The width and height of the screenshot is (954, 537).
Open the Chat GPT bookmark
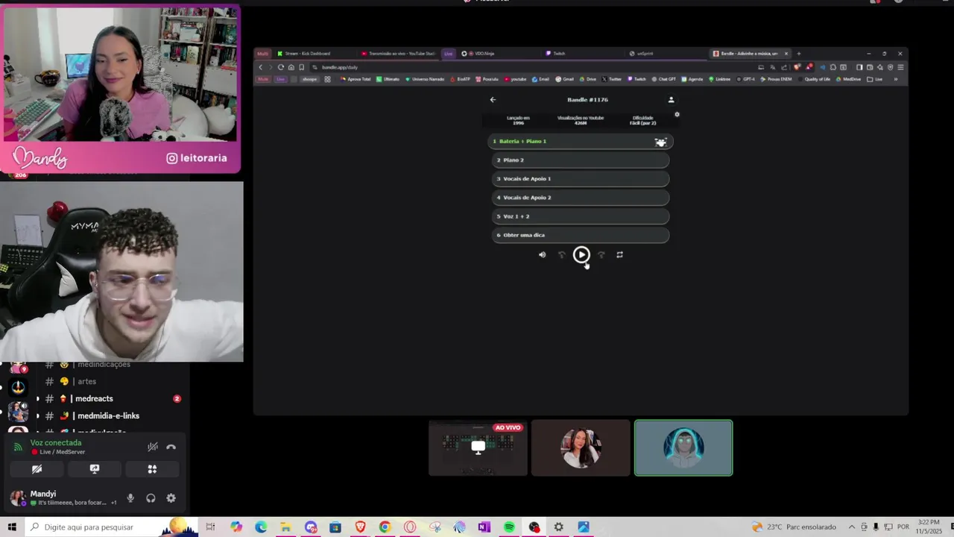664,79
